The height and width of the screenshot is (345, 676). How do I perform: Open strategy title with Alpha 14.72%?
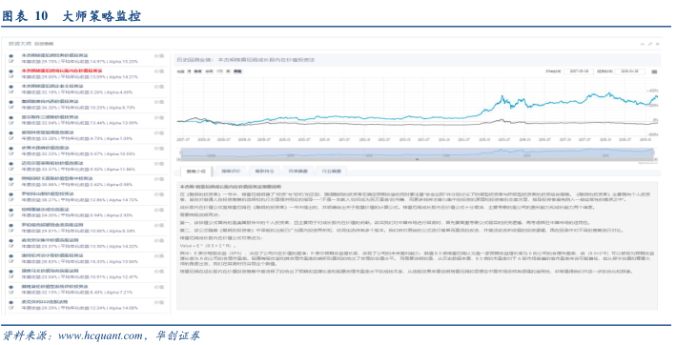(x=48, y=193)
